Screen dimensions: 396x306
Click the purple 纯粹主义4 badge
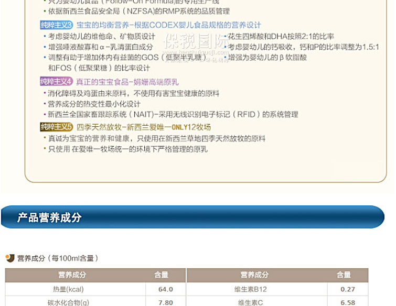(x=57, y=82)
